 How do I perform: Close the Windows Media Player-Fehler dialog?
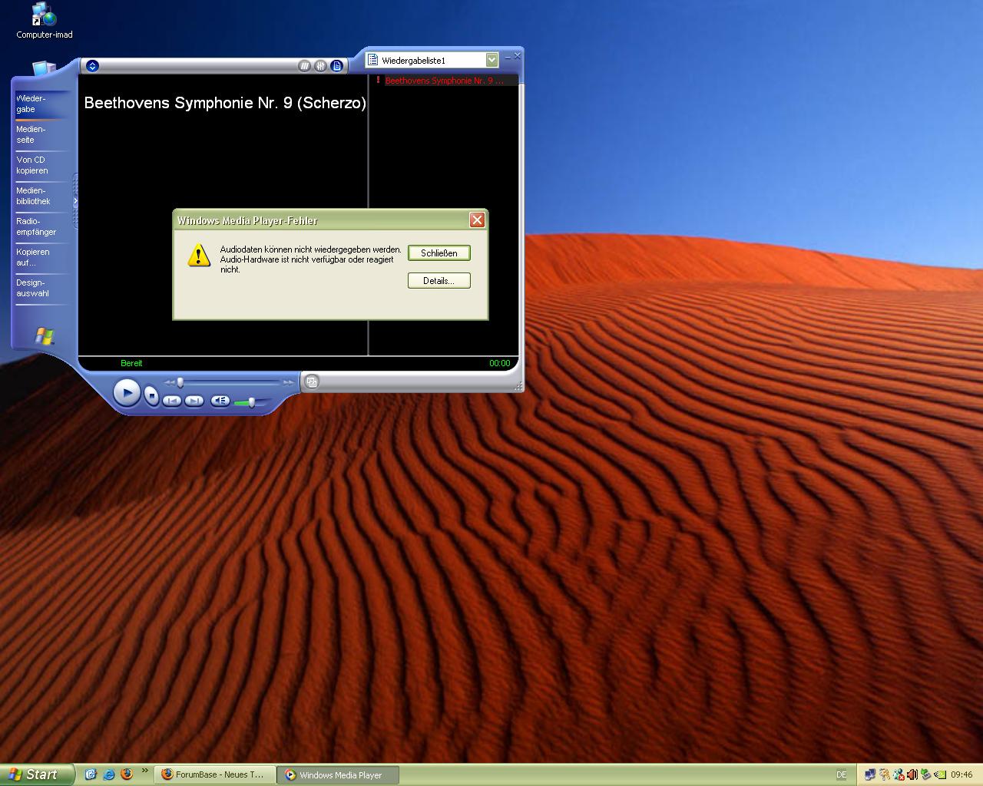477,220
